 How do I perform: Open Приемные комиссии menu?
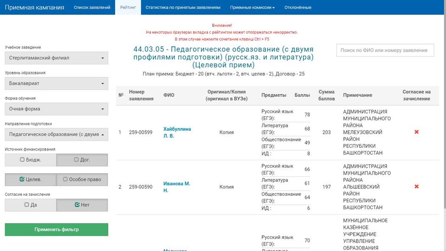point(252,7)
